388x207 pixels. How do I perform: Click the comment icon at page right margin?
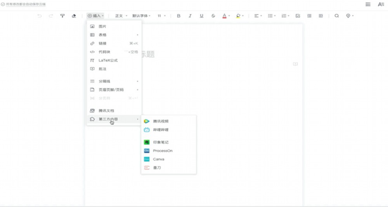(295, 64)
